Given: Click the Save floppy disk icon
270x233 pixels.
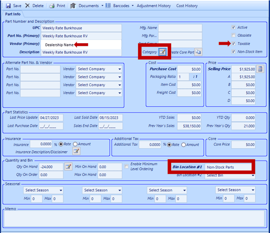Looking at the screenshot, I should 8,5.
